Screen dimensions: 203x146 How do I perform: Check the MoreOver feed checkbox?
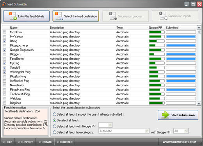pyautogui.click(x=5, y=32)
